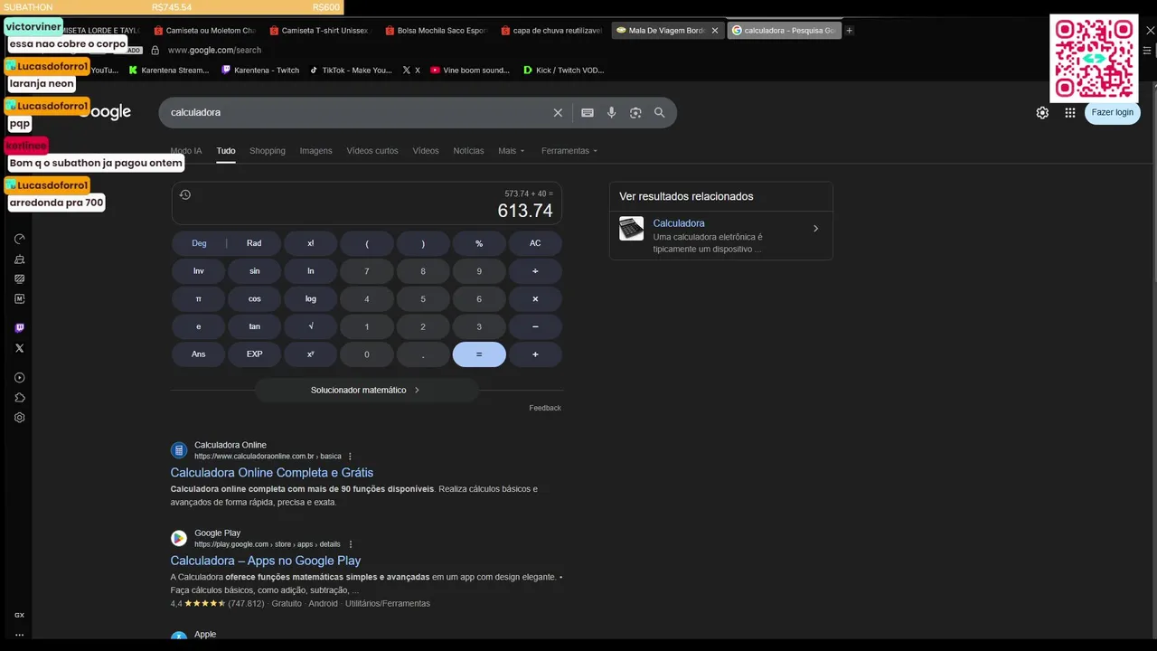The width and height of the screenshot is (1157, 651).
Task: Open the Vídeos curtos tab
Action: point(372,151)
